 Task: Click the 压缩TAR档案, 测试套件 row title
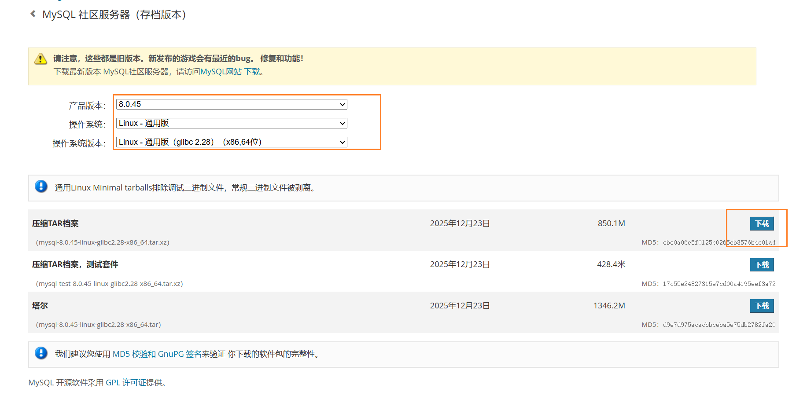pyautogui.click(x=75, y=264)
